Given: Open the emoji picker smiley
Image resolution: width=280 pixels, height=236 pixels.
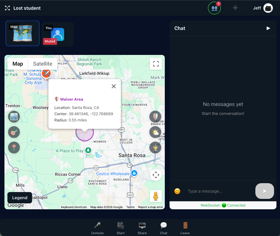Looking at the screenshot, I should (x=177, y=191).
